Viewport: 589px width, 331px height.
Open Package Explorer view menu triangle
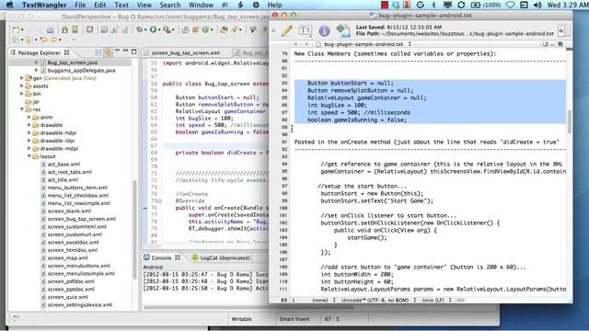(x=118, y=51)
